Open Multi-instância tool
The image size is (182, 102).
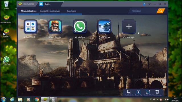[x=129, y=93]
